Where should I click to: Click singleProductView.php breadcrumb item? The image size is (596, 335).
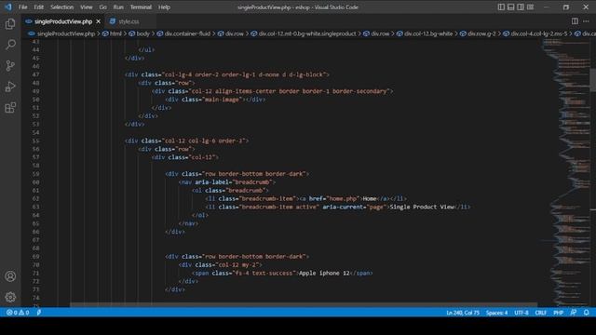click(x=66, y=33)
